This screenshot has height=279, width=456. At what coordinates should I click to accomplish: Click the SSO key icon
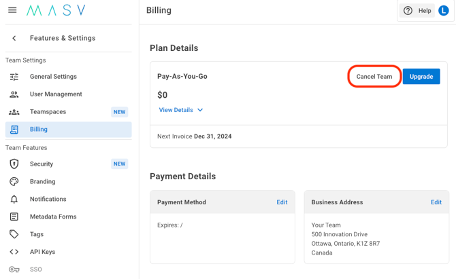(x=14, y=269)
